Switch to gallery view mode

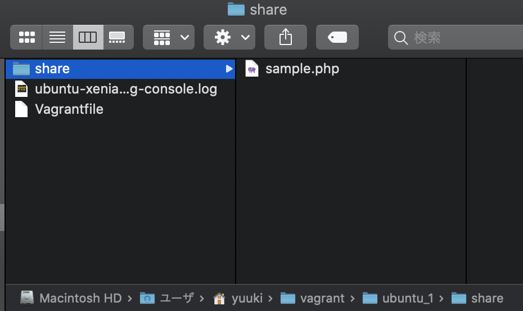(x=118, y=38)
